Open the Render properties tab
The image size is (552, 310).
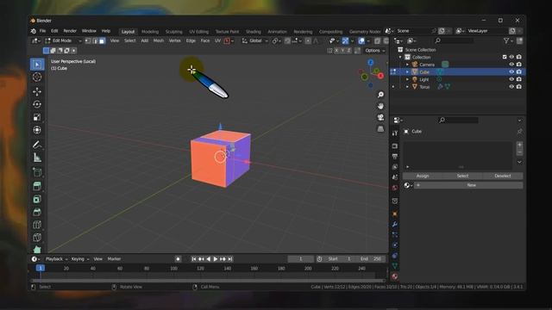[x=395, y=146]
